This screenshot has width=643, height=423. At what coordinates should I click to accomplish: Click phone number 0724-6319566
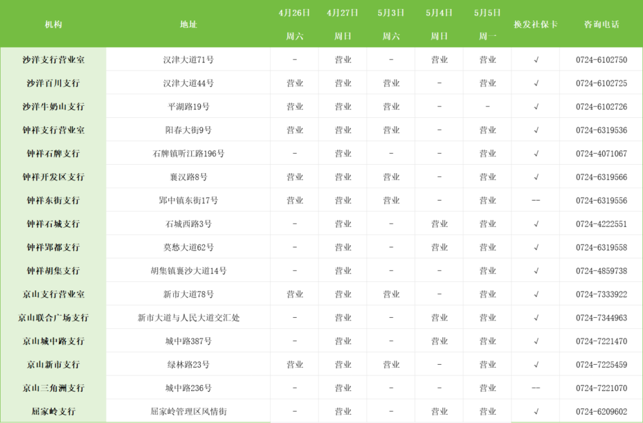601,177
